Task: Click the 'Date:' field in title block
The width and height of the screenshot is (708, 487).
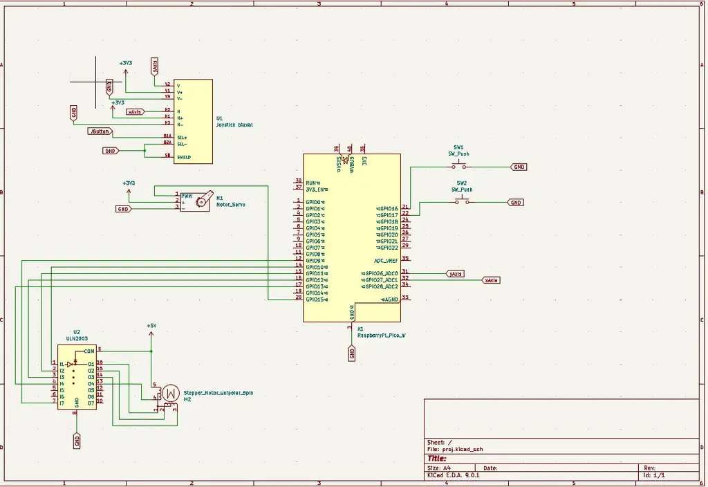Action: click(x=490, y=468)
